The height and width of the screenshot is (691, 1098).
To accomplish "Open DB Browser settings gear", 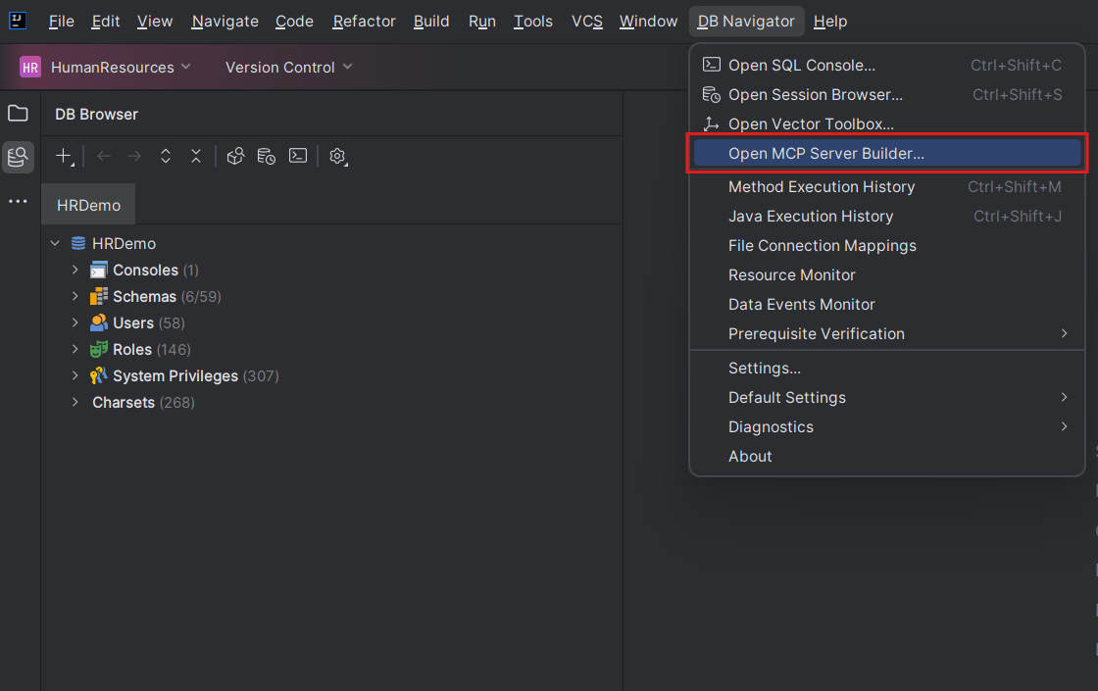I will [x=338, y=156].
